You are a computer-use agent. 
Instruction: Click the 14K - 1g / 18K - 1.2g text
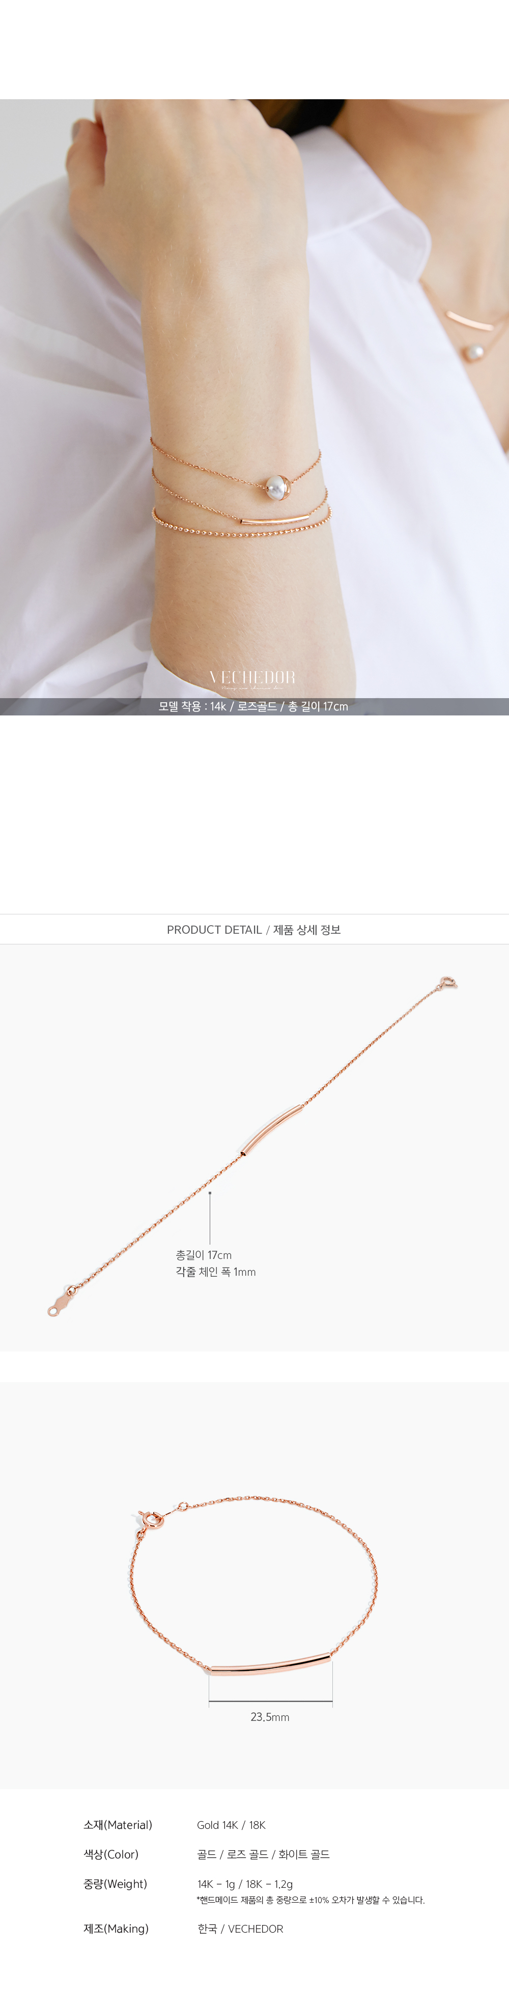pos(245,1885)
